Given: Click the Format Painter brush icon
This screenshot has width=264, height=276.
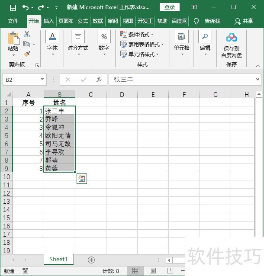Looking at the screenshot, I should click(x=27, y=54).
